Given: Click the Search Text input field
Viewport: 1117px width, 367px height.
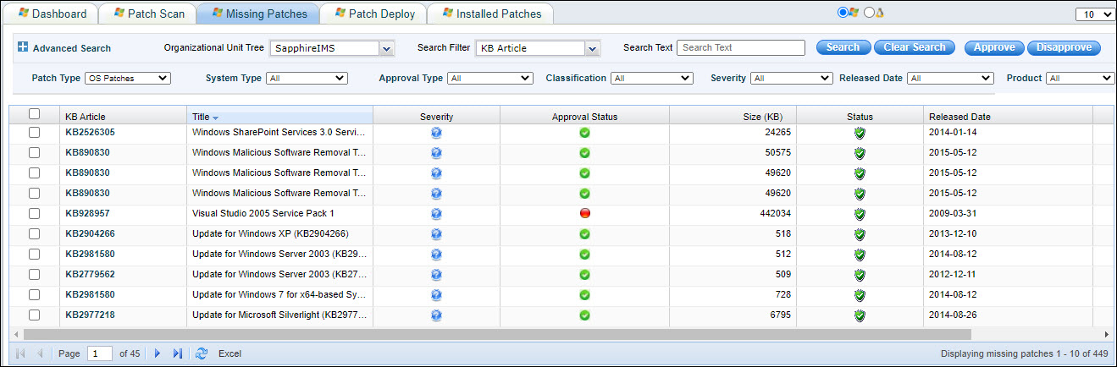Looking at the screenshot, I should click(741, 47).
